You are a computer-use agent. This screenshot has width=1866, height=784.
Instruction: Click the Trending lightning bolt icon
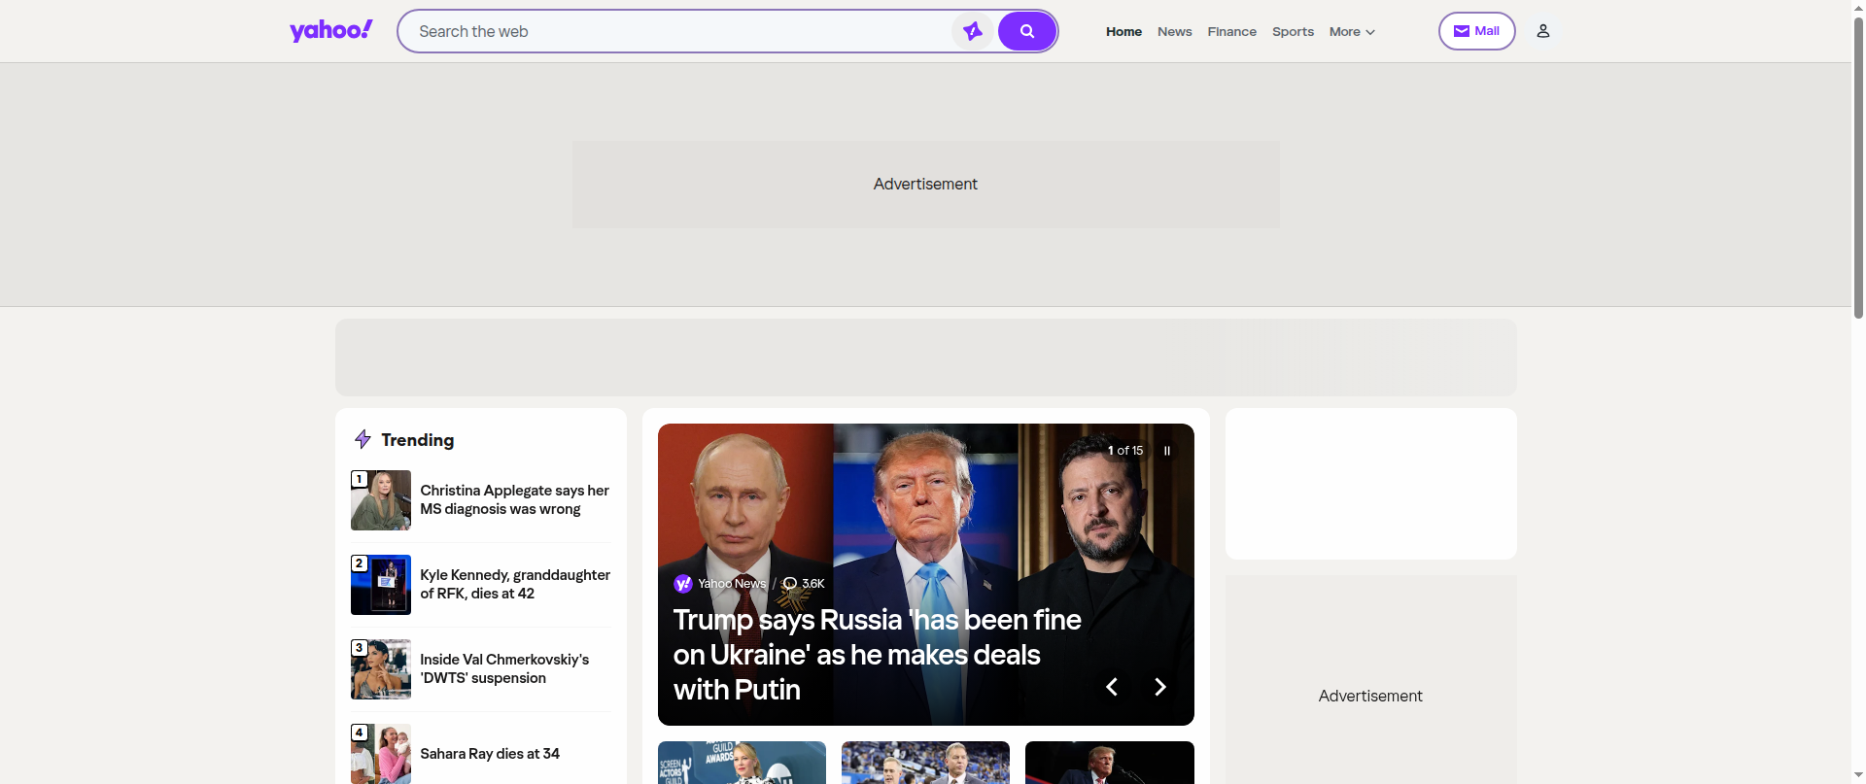[363, 439]
